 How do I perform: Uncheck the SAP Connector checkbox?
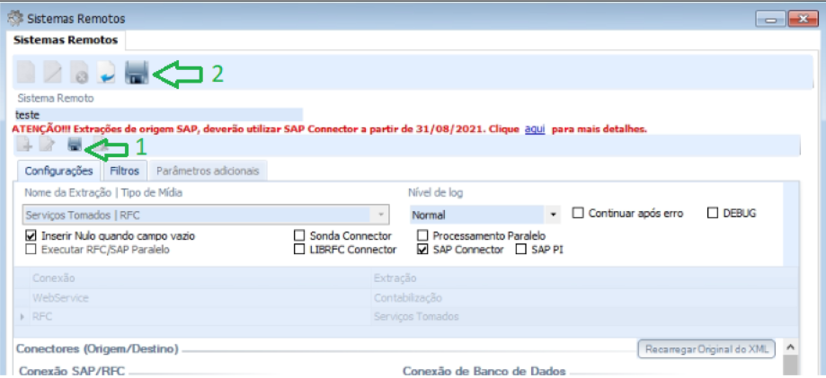click(422, 249)
